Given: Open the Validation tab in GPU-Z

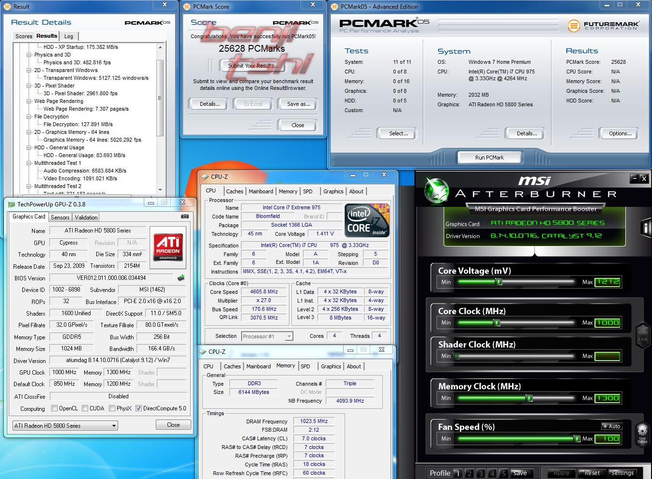Looking at the screenshot, I should pyautogui.click(x=86, y=218).
